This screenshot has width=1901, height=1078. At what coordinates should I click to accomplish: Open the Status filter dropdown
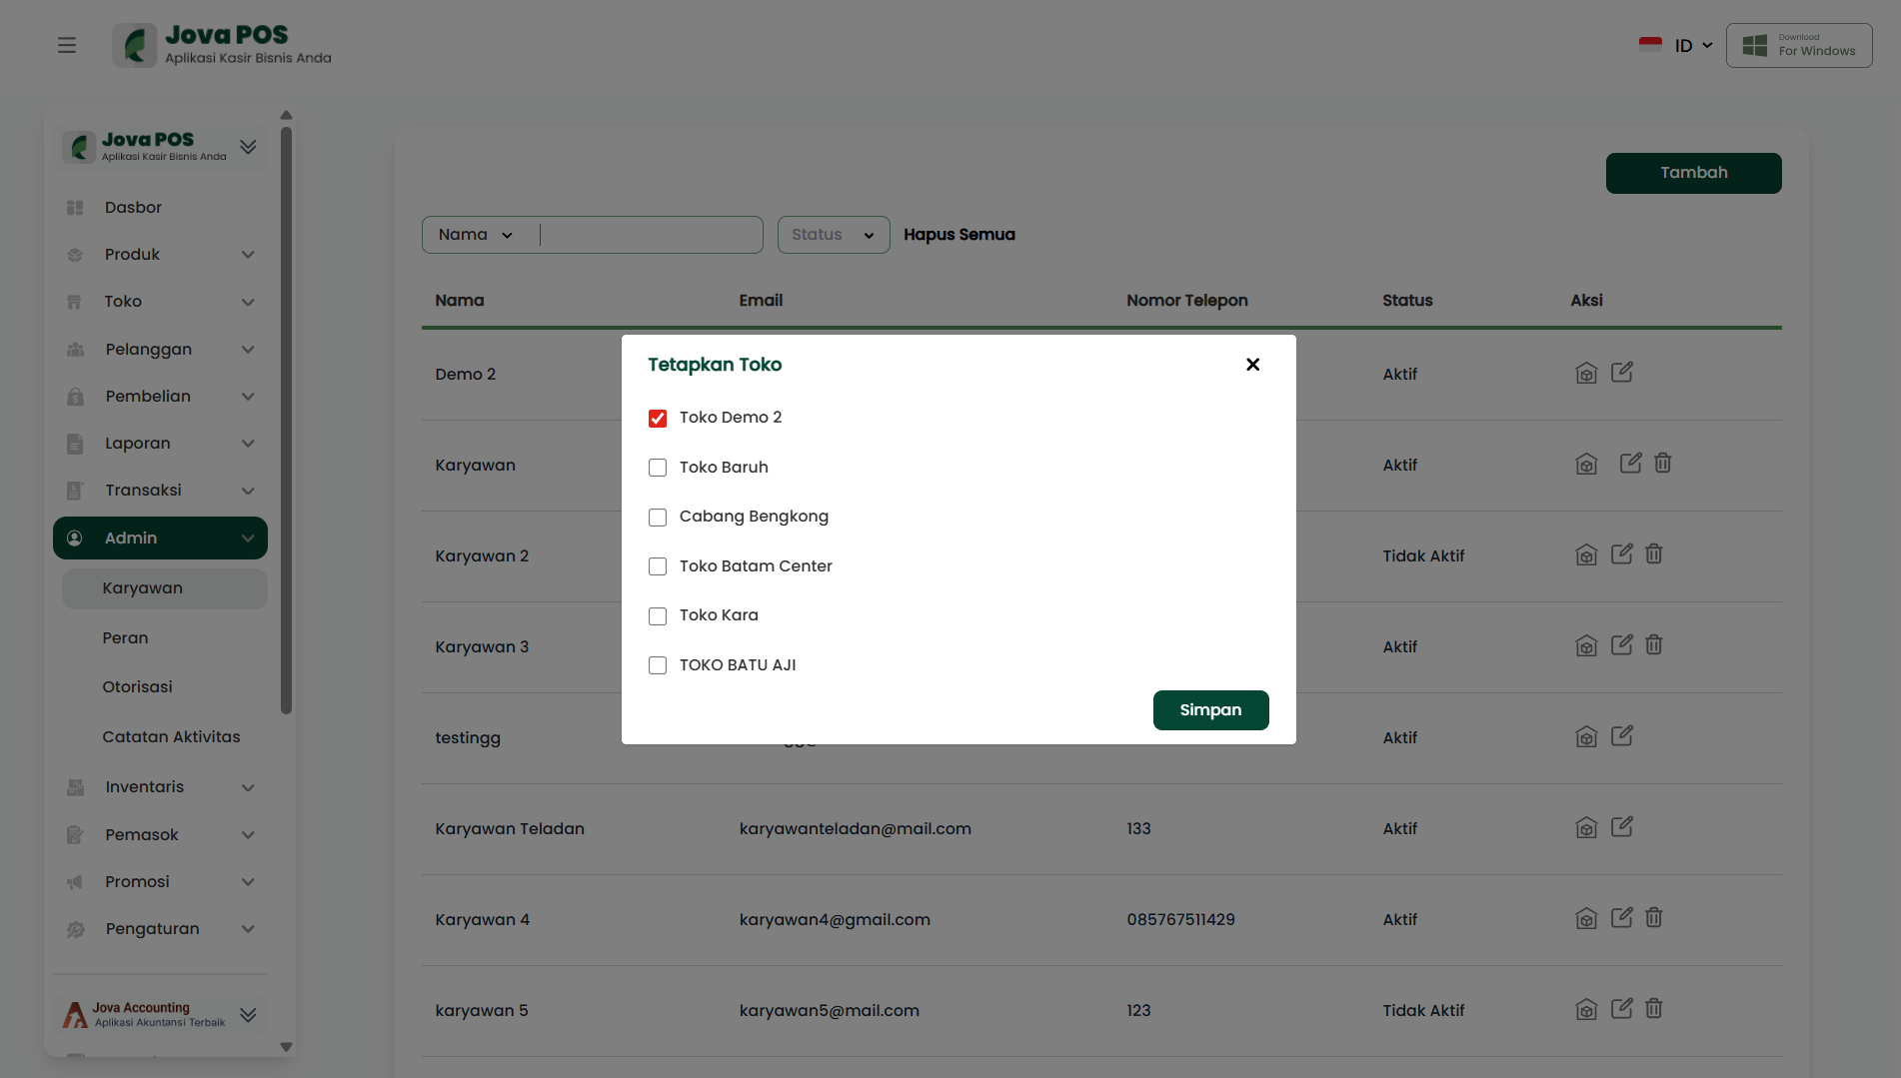point(833,235)
